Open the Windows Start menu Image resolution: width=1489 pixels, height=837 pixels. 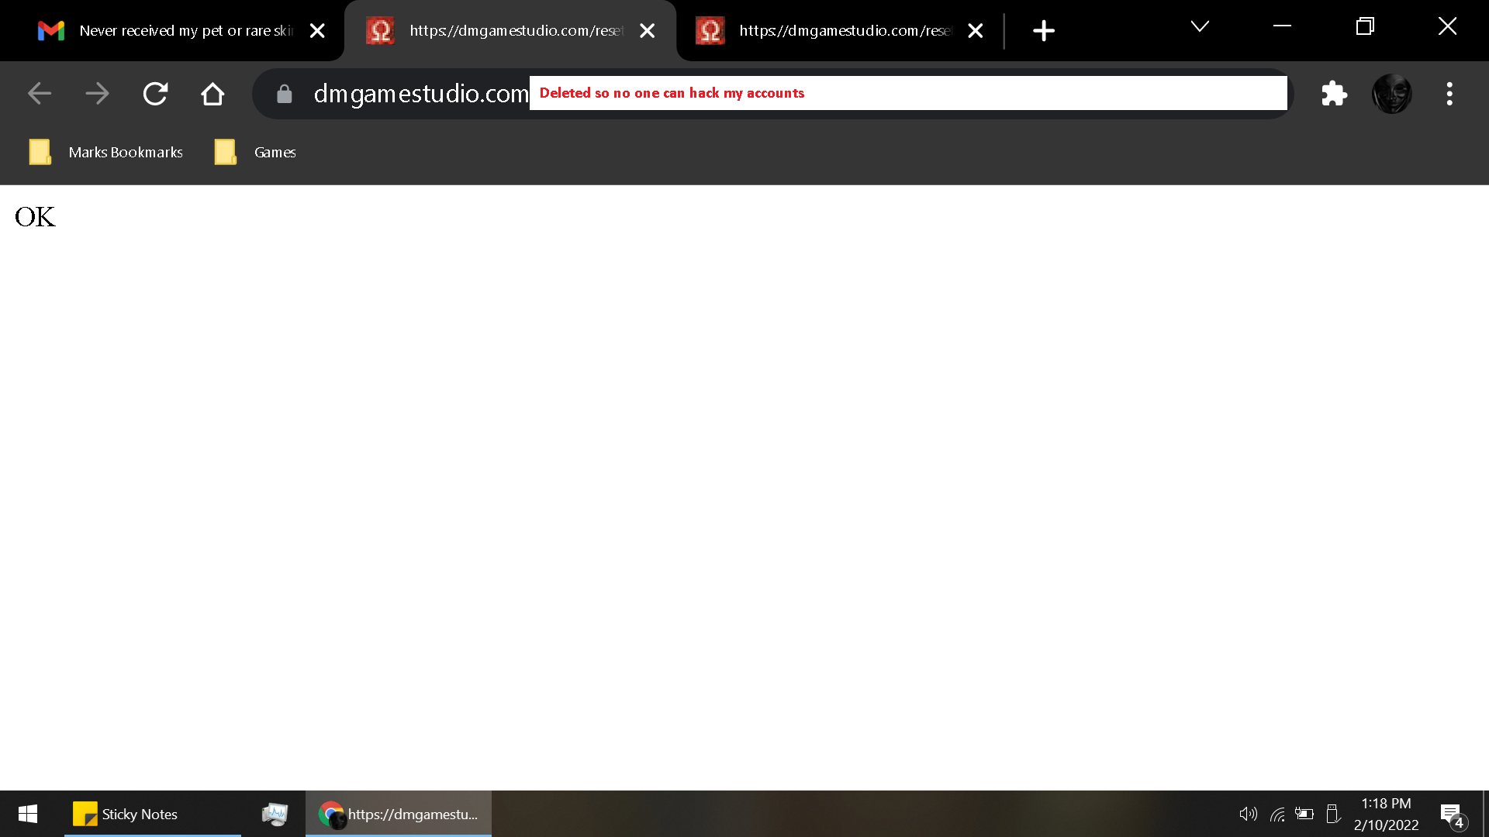click(x=28, y=814)
